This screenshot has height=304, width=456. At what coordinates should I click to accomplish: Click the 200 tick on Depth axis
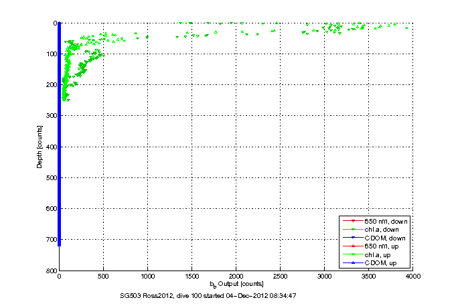[52, 84]
